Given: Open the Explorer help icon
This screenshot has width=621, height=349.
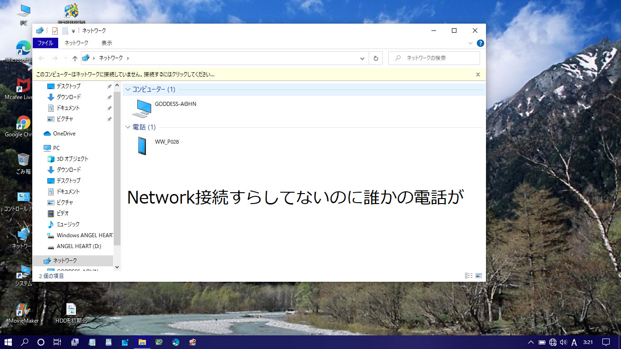Looking at the screenshot, I should point(480,43).
